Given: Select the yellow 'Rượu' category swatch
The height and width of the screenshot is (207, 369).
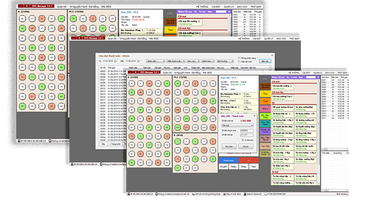Looking at the screenshot, I should [265, 94].
